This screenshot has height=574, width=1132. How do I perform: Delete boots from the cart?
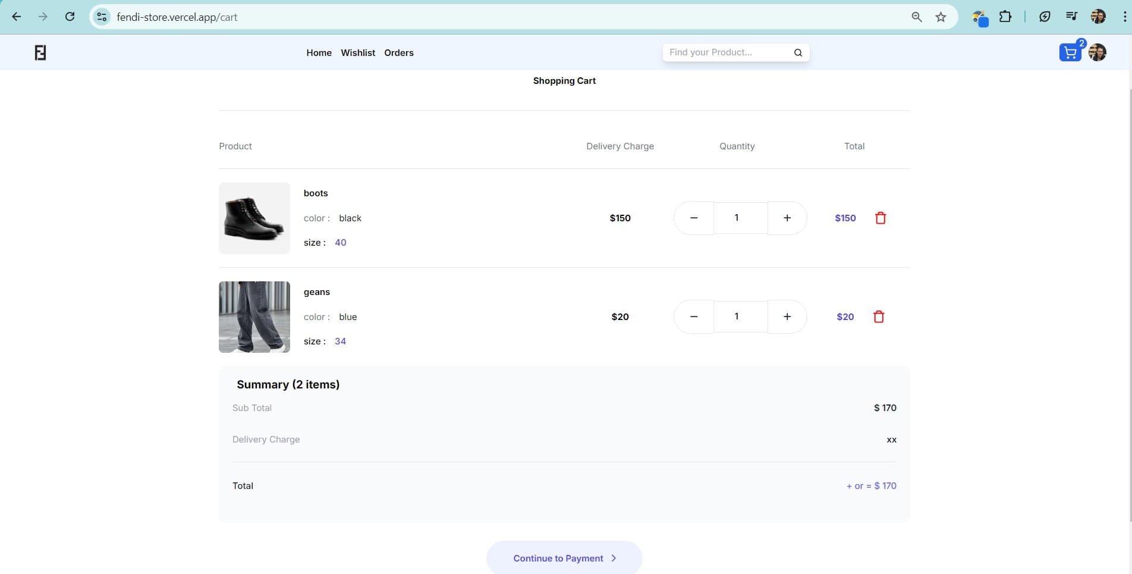881,218
